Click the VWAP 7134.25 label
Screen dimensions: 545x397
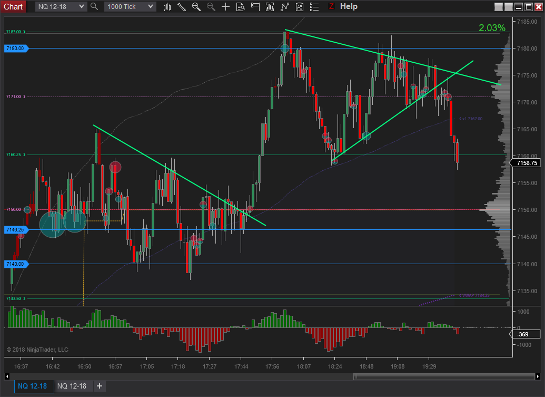click(474, 295)
